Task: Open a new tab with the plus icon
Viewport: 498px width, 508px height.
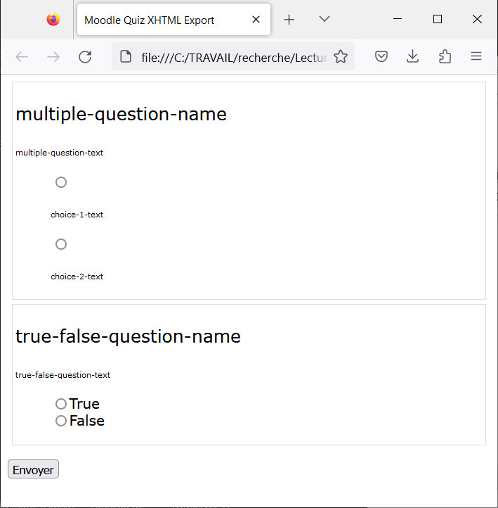Action: click(289, 20)
